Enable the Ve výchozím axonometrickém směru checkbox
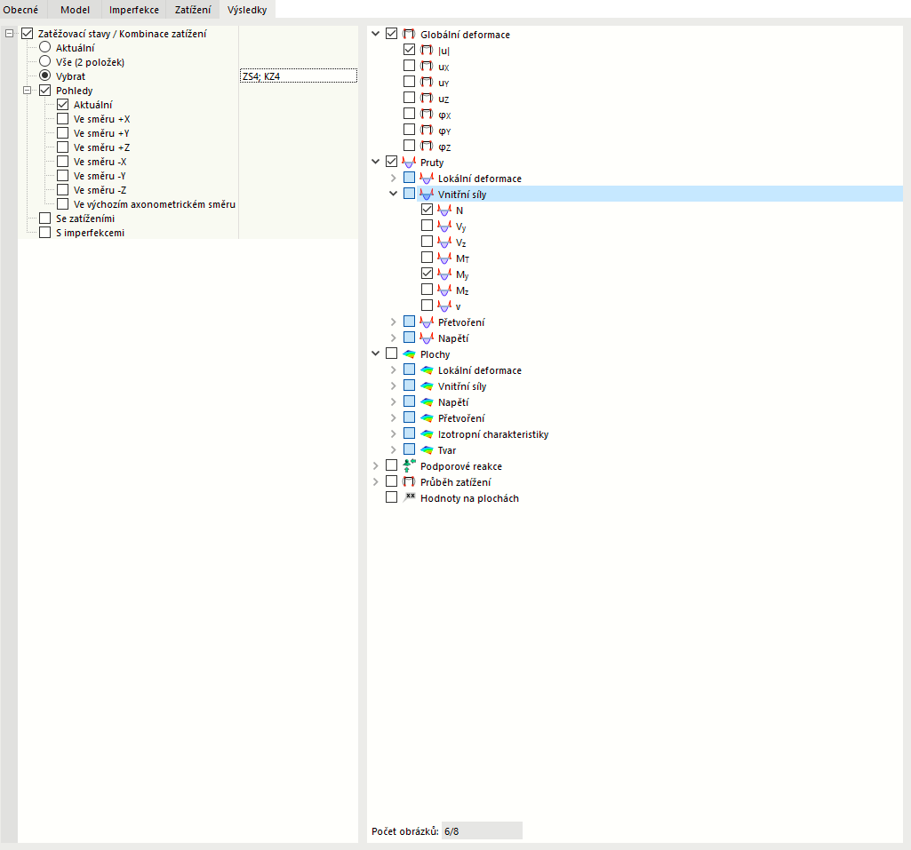Viewport: 911px width, 850px height. click(x=63, y=203)
